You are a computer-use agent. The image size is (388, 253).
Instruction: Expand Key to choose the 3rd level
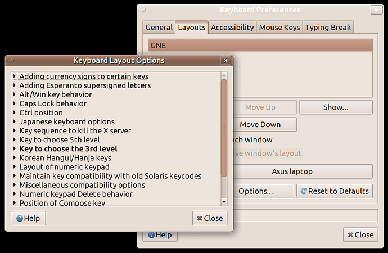(15, 148)
